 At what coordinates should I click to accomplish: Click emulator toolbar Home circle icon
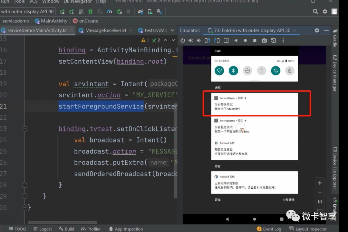pos(245,40)
